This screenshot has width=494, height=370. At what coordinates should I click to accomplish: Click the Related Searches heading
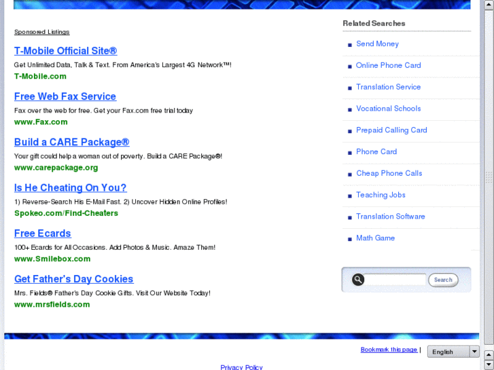coord(374,23)
